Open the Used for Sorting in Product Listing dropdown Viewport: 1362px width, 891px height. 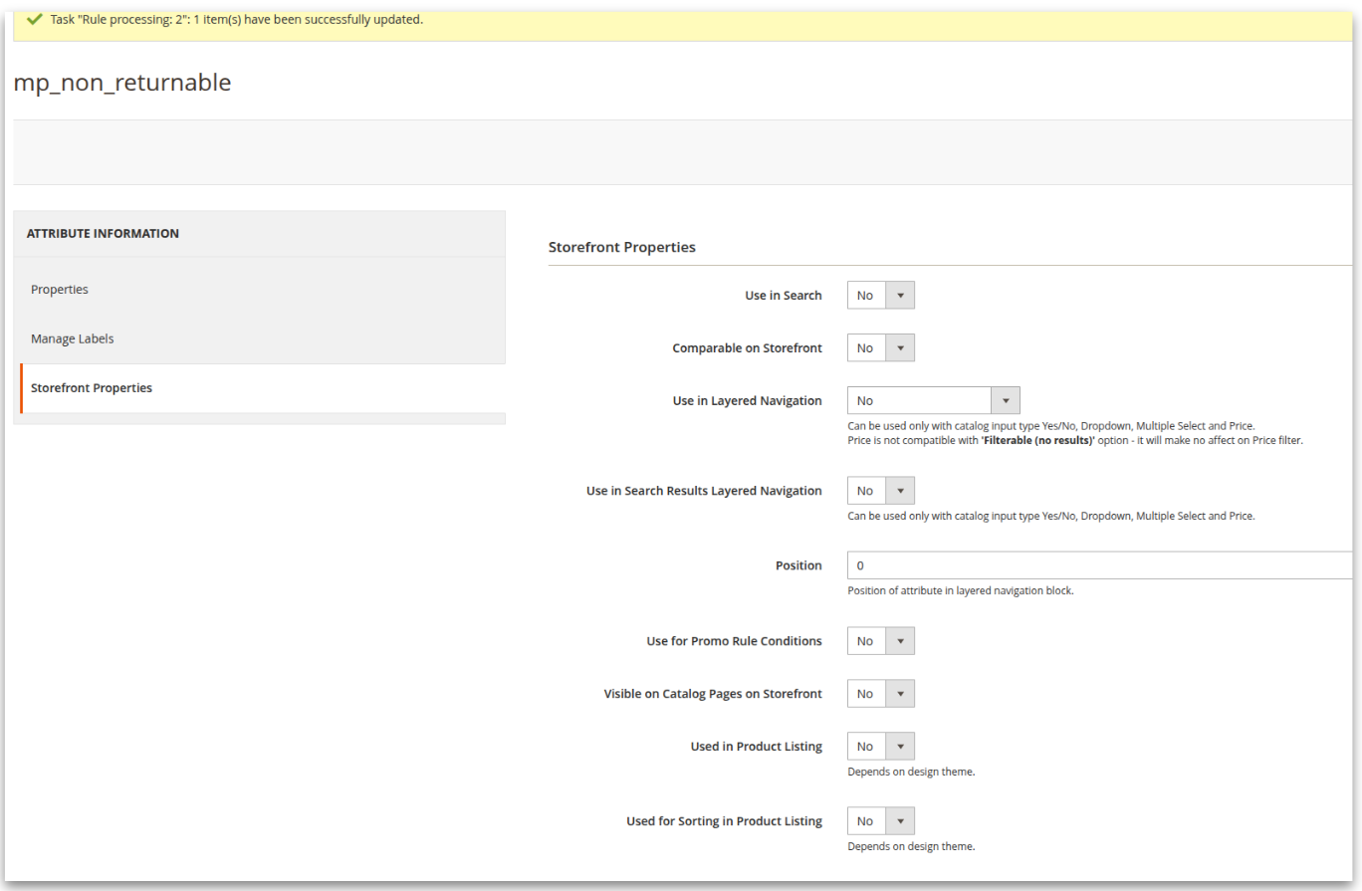click(x=880, y=820)
